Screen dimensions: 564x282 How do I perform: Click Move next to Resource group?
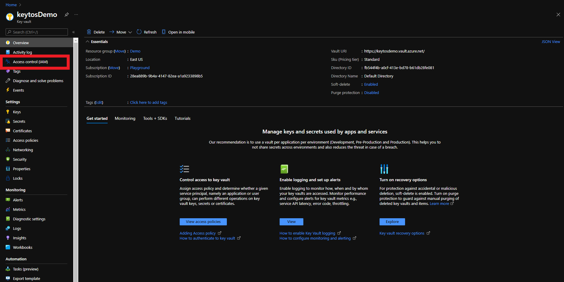tap(120, 51)
